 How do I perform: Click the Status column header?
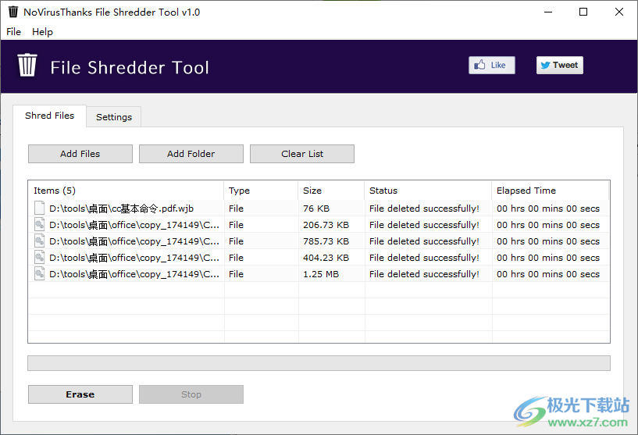[x=428, y=191]
